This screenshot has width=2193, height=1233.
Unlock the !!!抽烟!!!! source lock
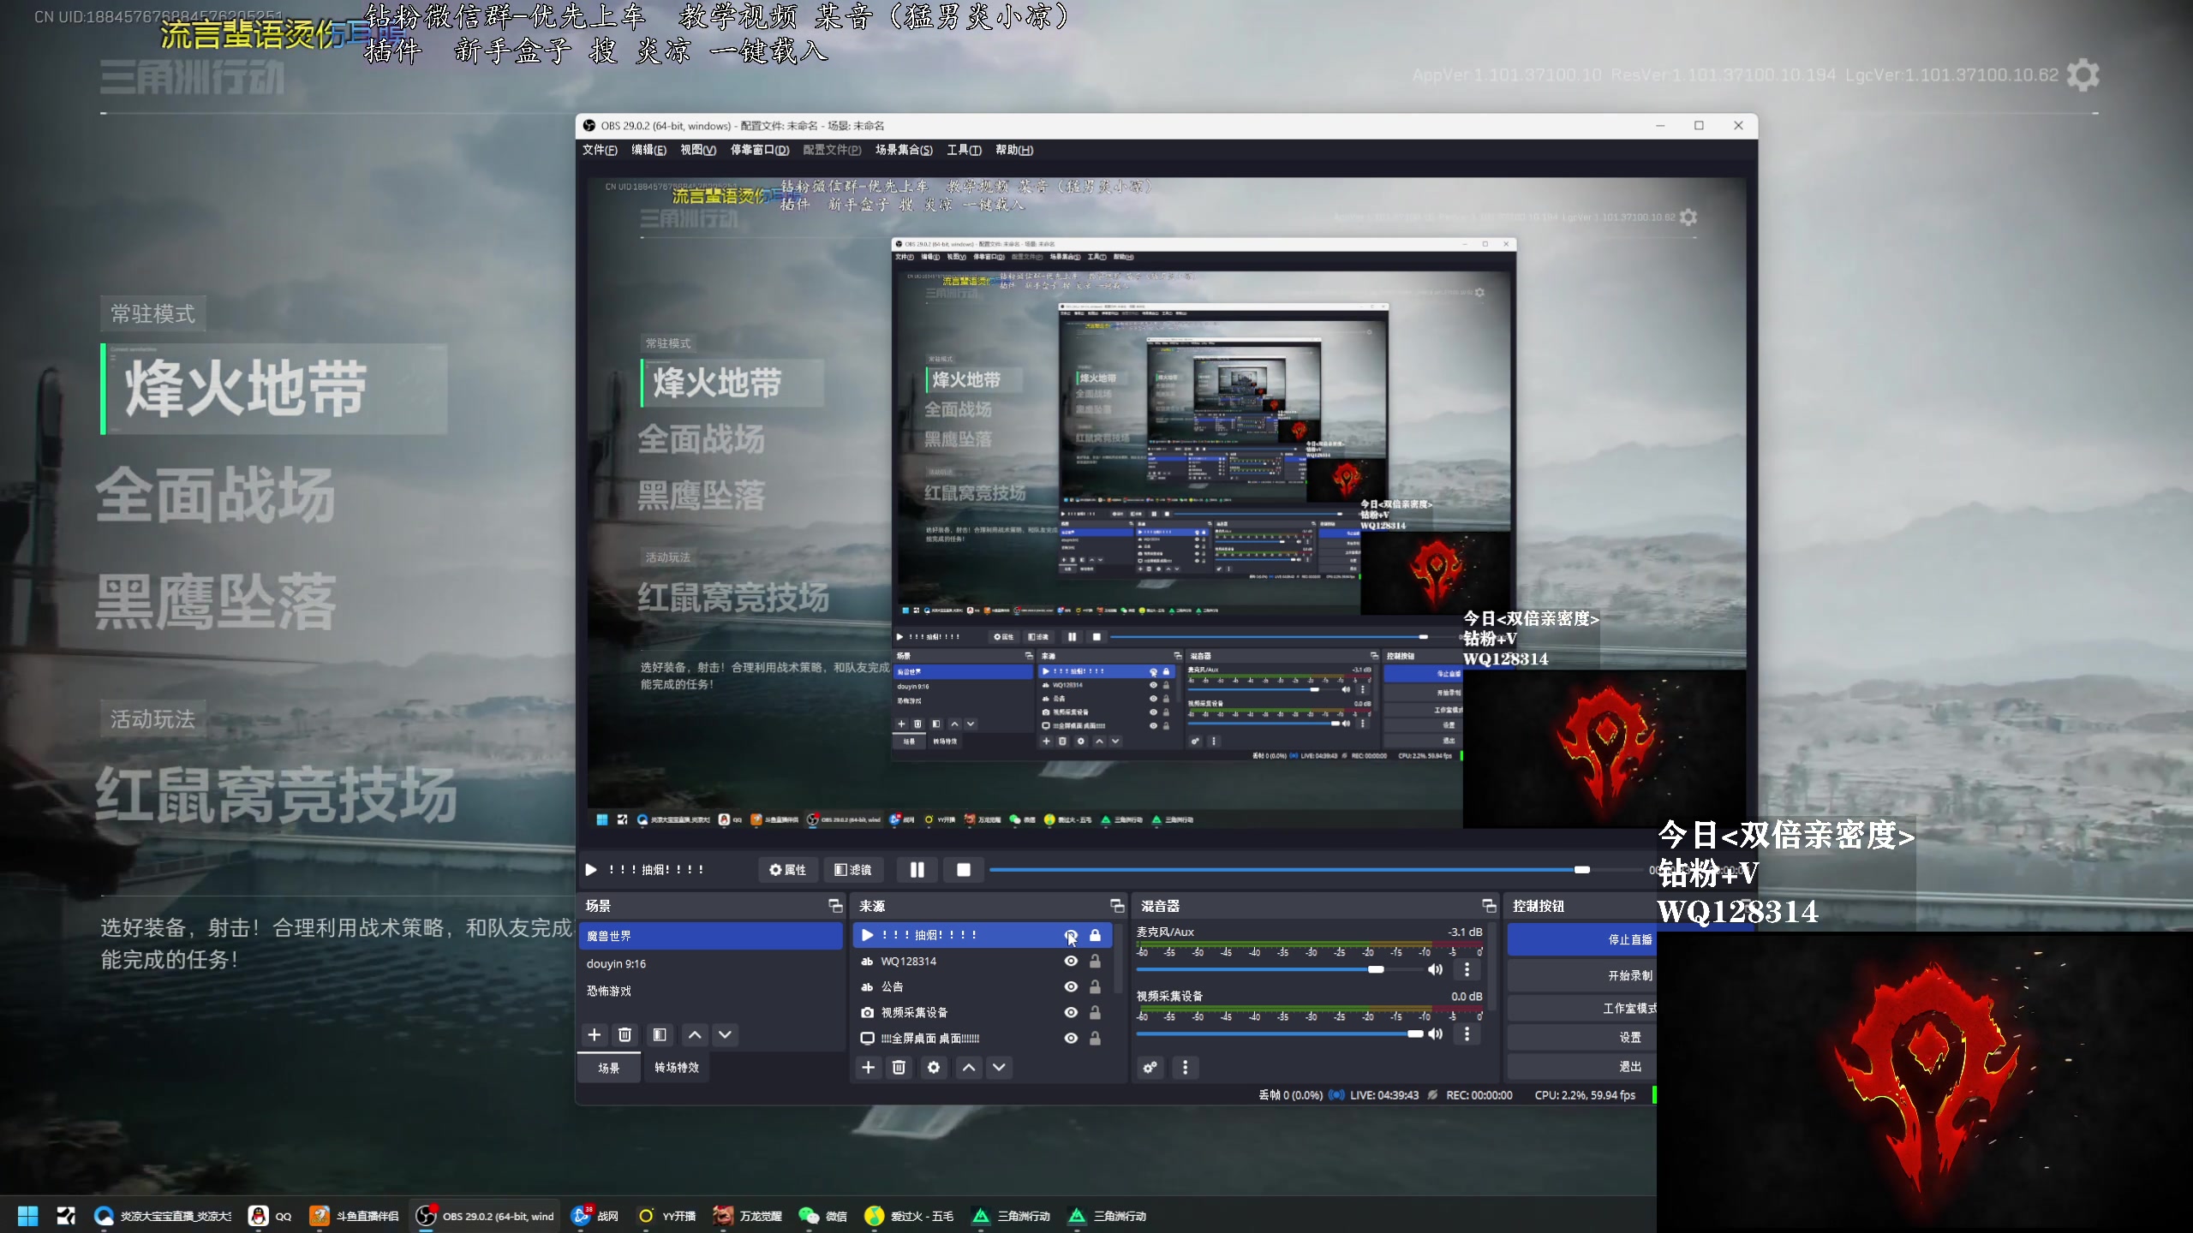click(1095, 935)
